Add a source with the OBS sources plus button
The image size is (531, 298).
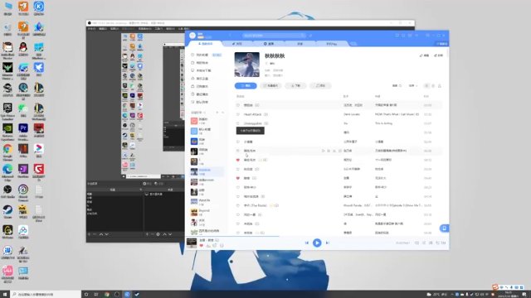click(x=147, y=234)
